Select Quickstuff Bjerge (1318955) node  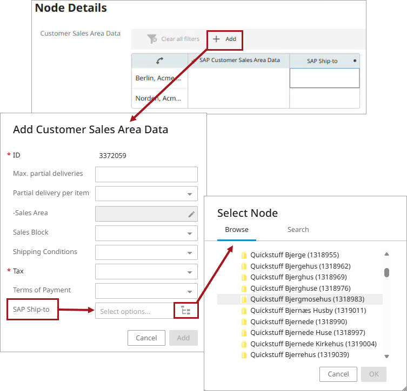coord(295,255)
